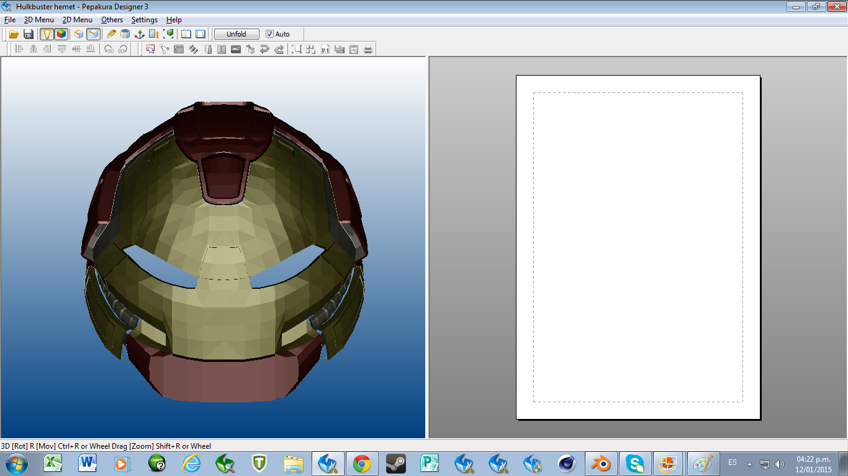Open the Settings menu
Image resolution: width=848 pixels, height=476 pixels.
(144, 20)
